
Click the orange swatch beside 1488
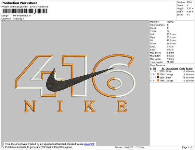tap(158, 80)
